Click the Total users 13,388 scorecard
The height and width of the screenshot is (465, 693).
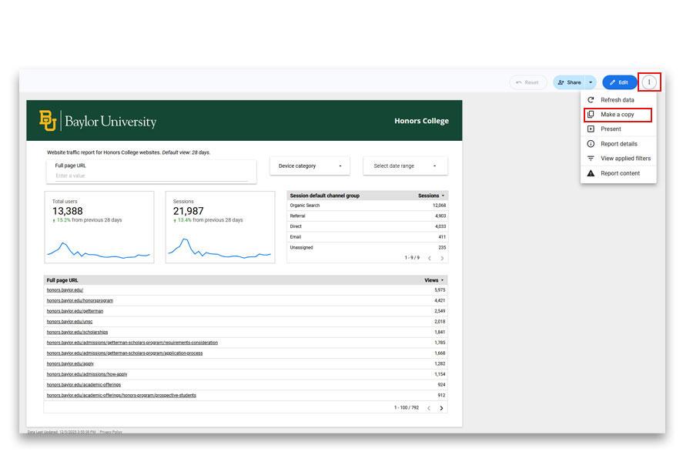[99, 227]
